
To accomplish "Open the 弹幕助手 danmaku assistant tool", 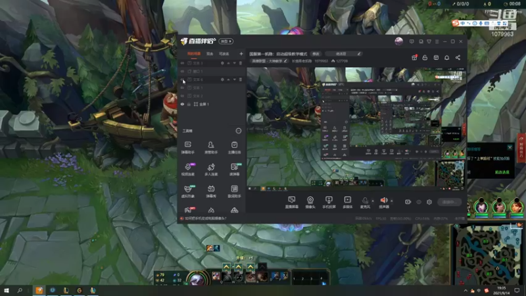I will (x=188, y=147).
